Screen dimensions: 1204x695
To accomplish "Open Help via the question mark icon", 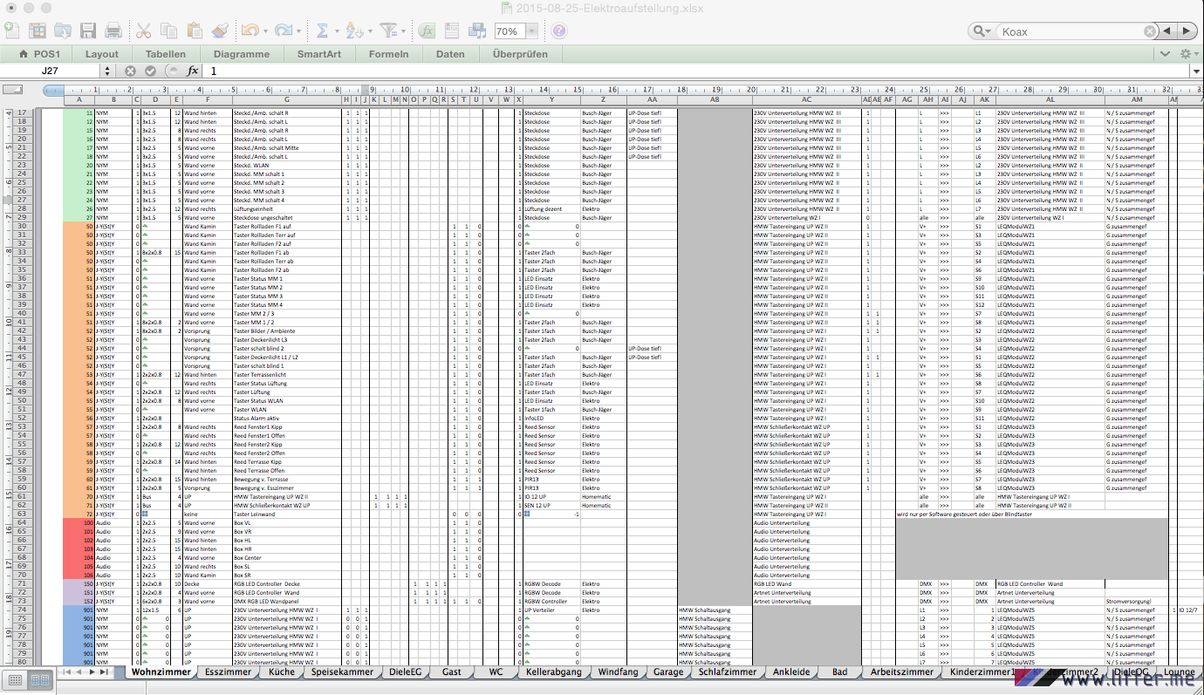I will click(558, 31).
